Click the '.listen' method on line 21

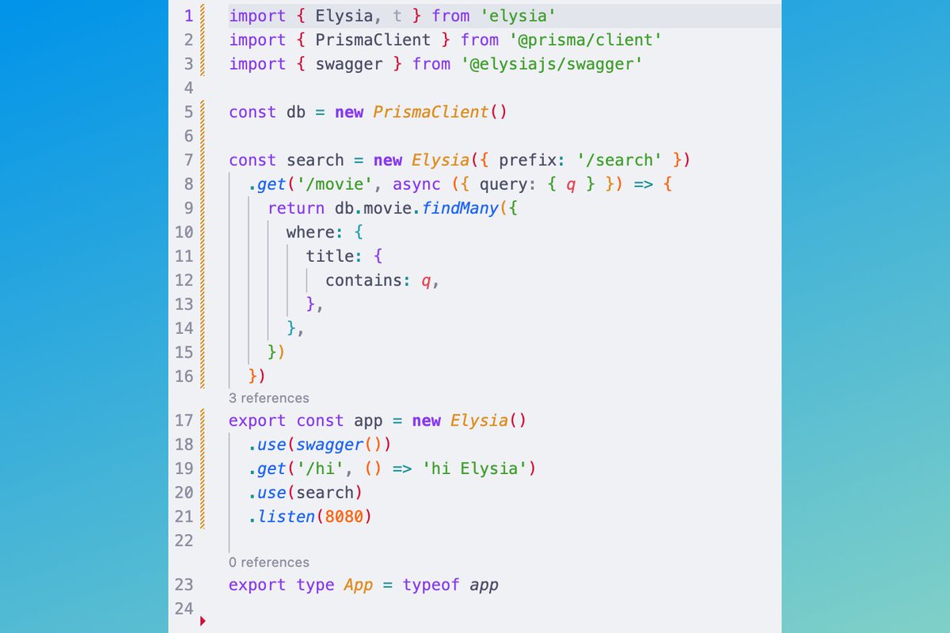282,516
